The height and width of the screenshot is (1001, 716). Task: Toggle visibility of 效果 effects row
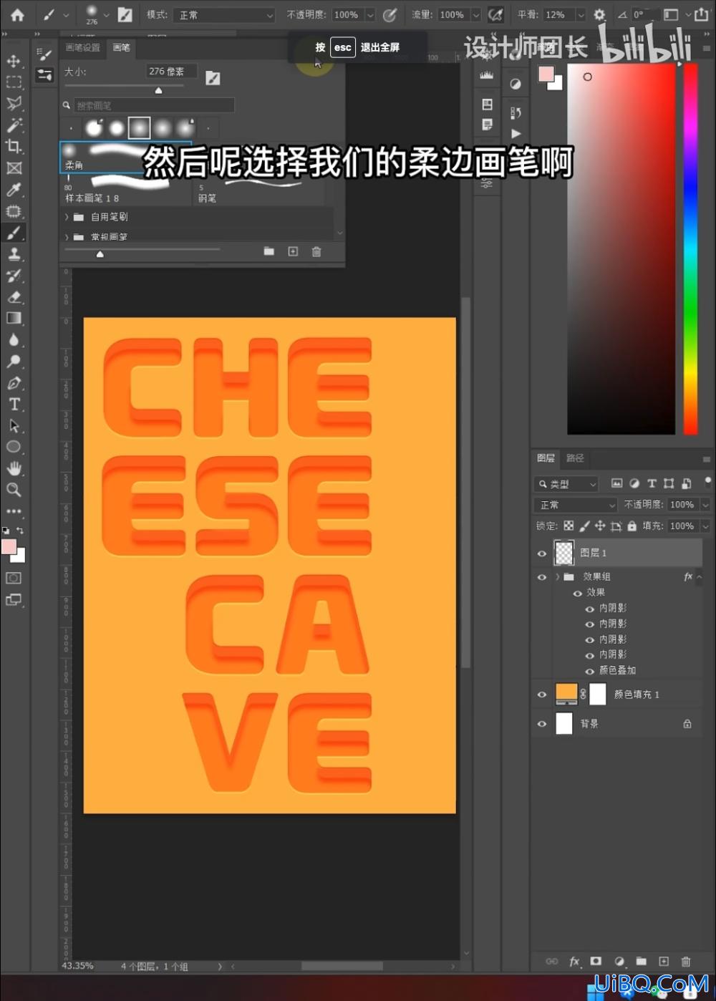coord(577,593)
